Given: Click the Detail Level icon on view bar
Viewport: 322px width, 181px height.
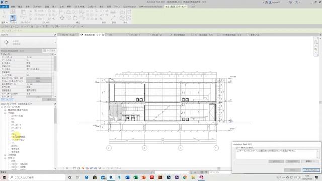Looking at the screenshot, I should pos(75,168).
